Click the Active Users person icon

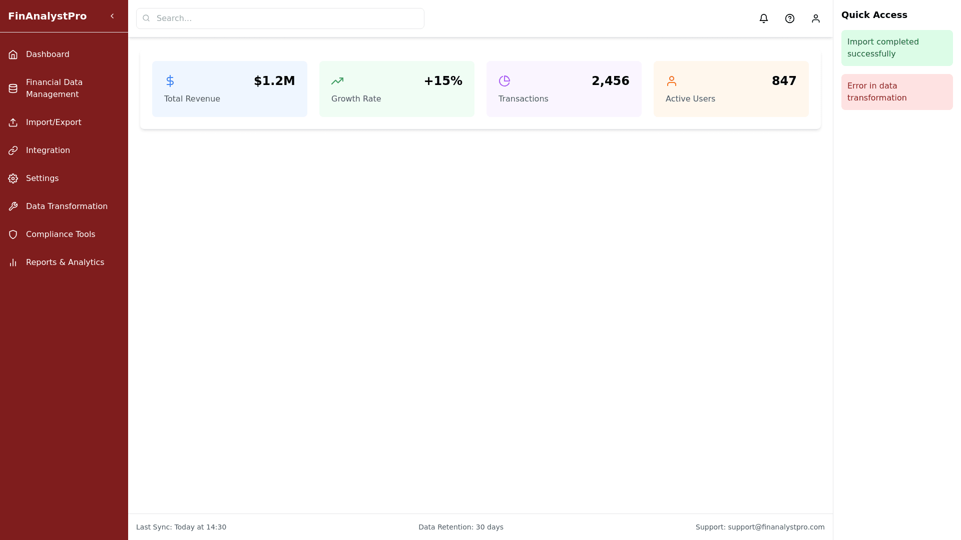tap(672, 80)
